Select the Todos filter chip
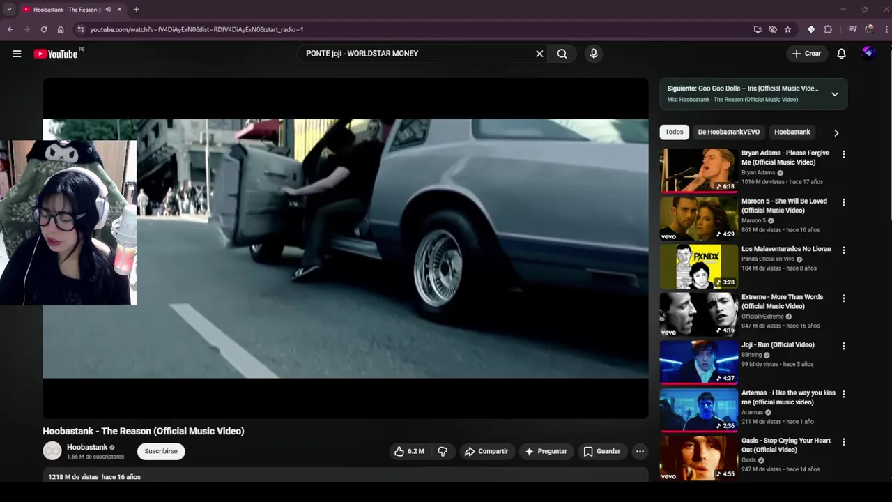 674,132
